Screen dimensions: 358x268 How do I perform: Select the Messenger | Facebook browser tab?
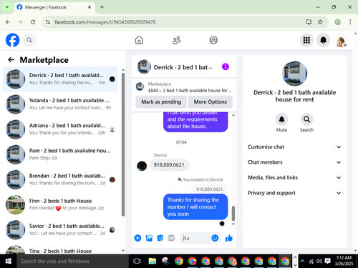pyautogui.click(x=54, y=7)
